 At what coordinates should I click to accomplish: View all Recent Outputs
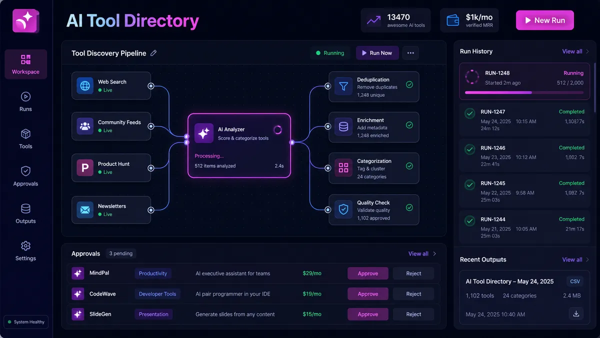[x=572, y=259]
